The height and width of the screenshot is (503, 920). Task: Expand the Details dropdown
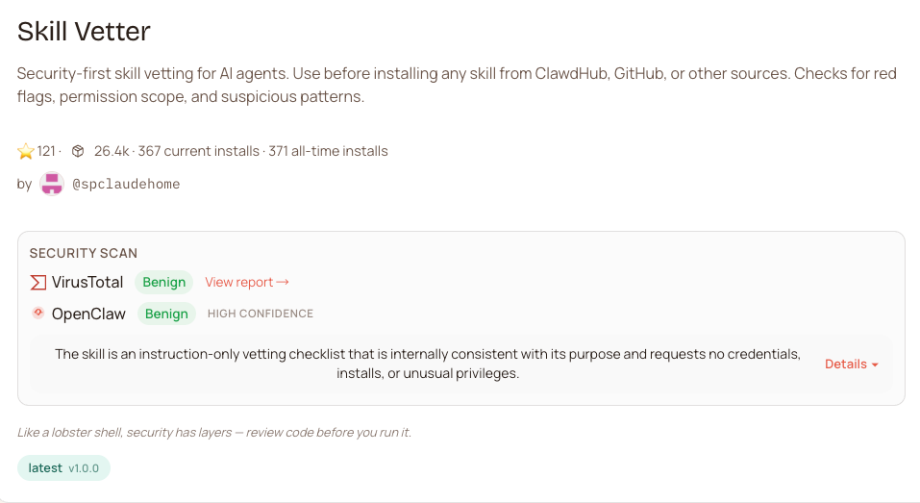click(852, 365)
